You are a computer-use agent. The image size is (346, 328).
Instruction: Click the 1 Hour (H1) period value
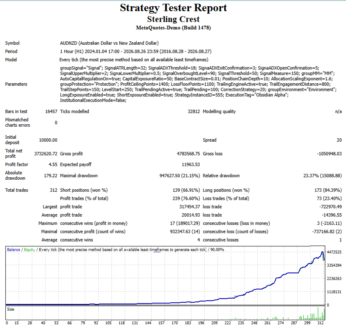[136, 52]
